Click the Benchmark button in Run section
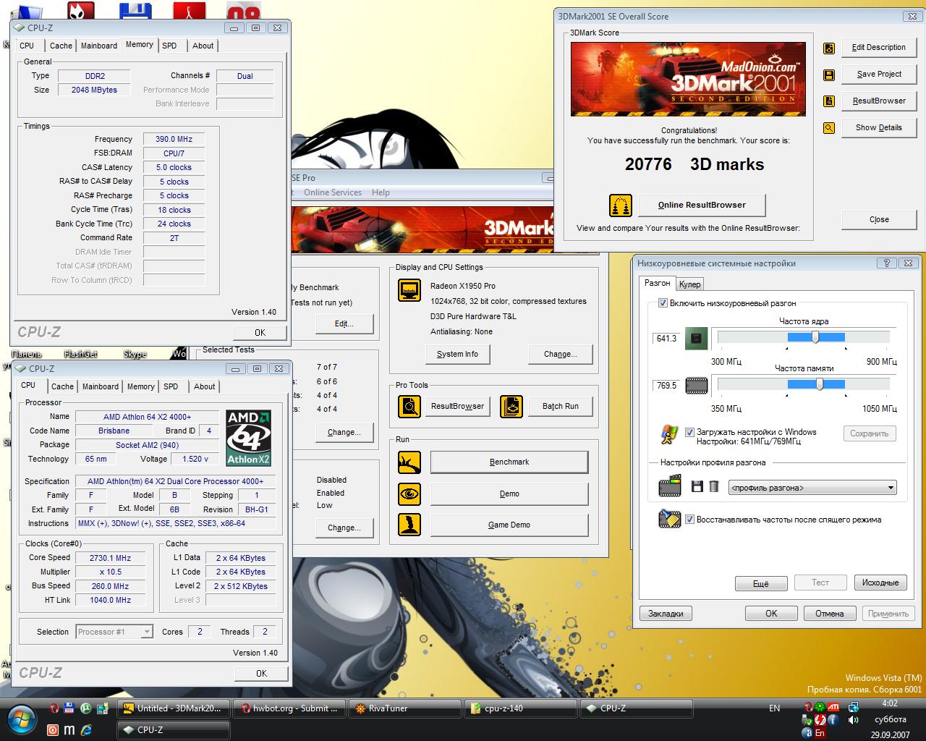Viewport: 926px width, 741px height. pyautogui.click(x=509, y=462)
